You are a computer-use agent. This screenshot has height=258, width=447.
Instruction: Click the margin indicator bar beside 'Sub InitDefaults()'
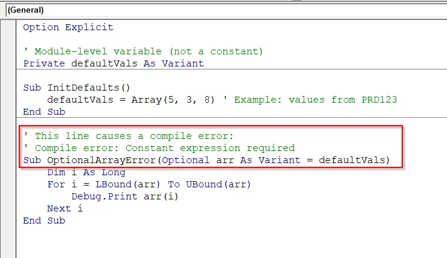(x=8, y=88)
